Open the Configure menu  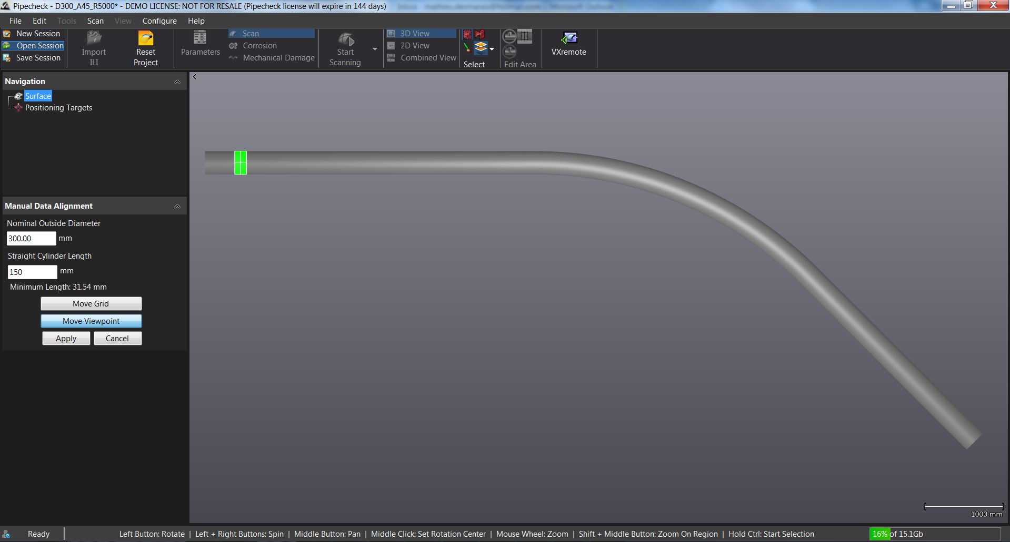(x=159, y=21)
